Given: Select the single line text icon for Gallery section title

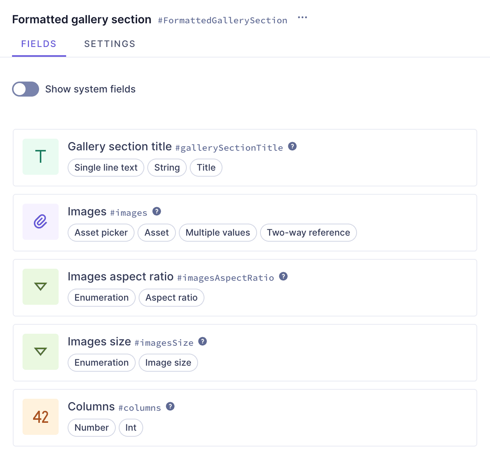Looking at the screenshot, I should 40,157.
